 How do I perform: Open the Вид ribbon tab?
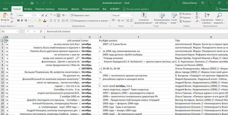(x=104, y=9)
